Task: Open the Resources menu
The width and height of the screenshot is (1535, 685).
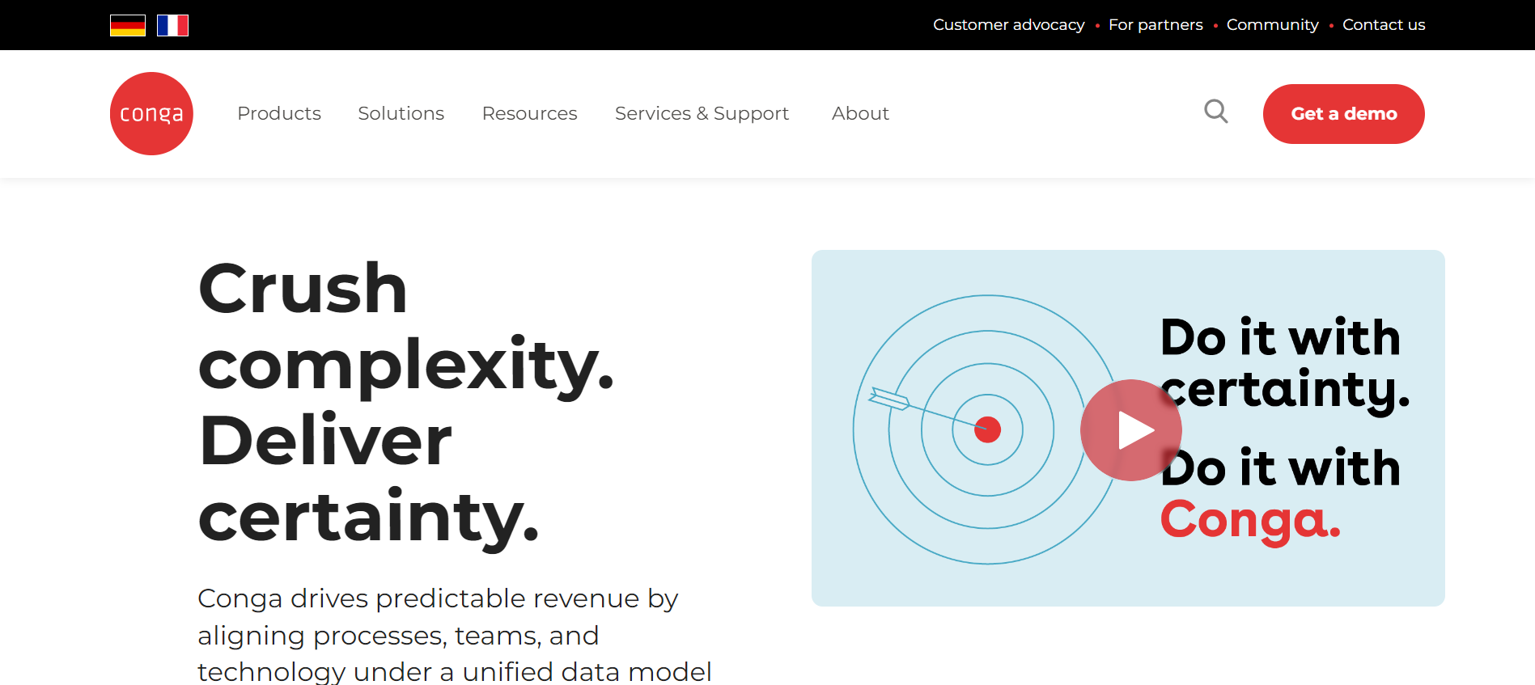Action: [x=530, y=113]
